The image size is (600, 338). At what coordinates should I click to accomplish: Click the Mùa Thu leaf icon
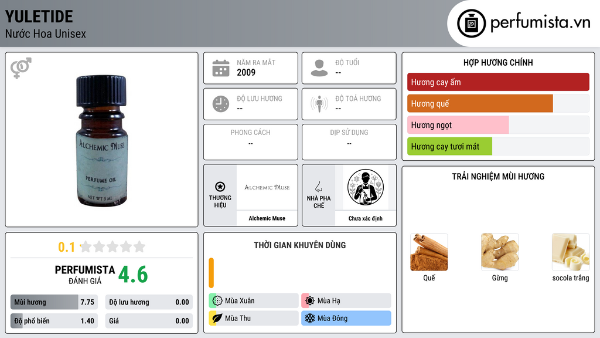tap(217, 318)
